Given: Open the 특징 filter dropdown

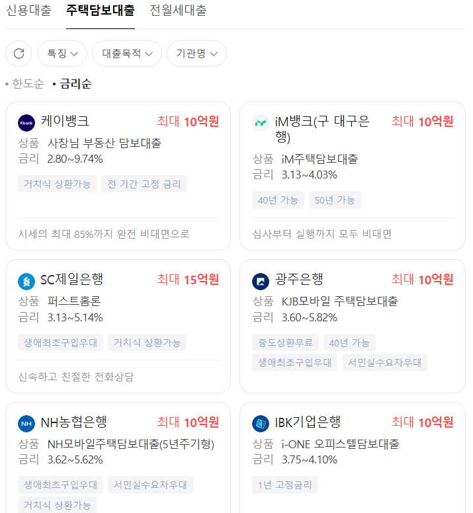Looking at the screenshot, I should click(62, 54).
